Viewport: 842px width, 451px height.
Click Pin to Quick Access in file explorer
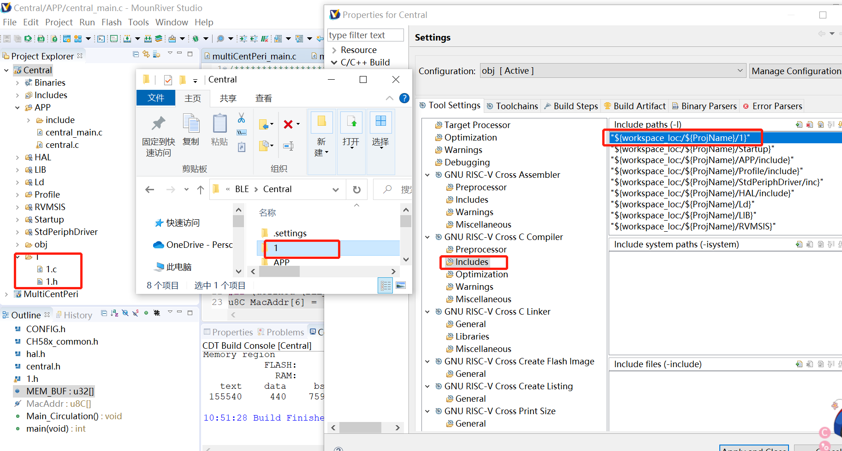click(x=158, y=135)
